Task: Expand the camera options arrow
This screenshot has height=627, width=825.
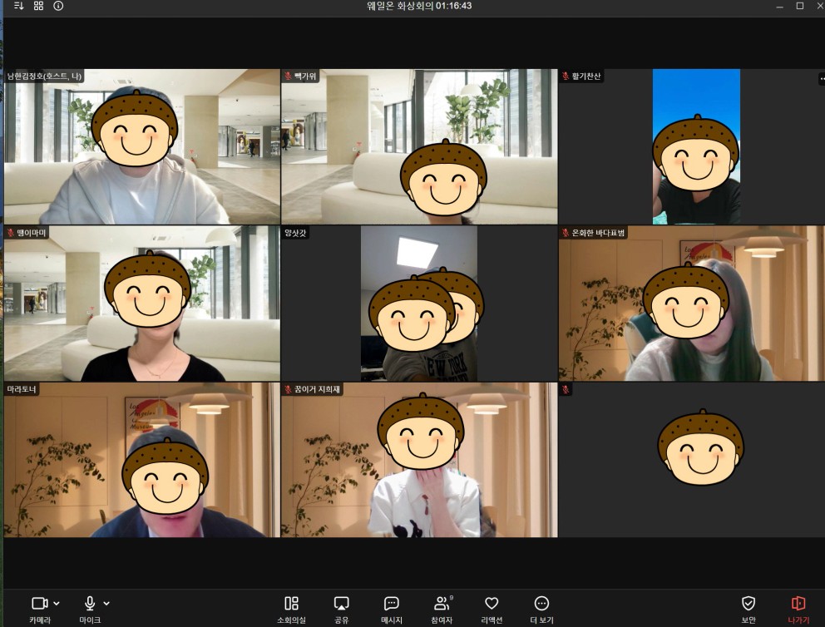Action: (x=57, y=603)
